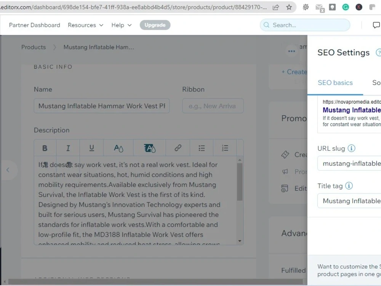Open the chat messages icon in header
This screenshot has width=381, height=286.
click(x=376, y=25)
